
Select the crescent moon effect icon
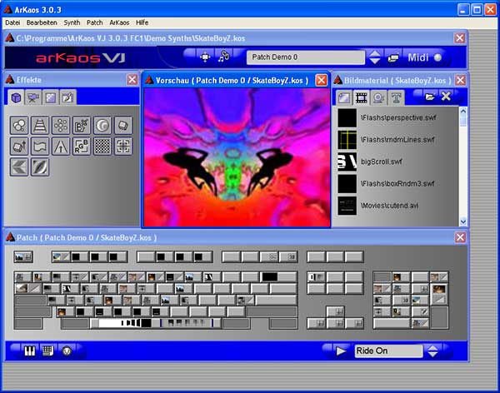[x=102, y=125]
